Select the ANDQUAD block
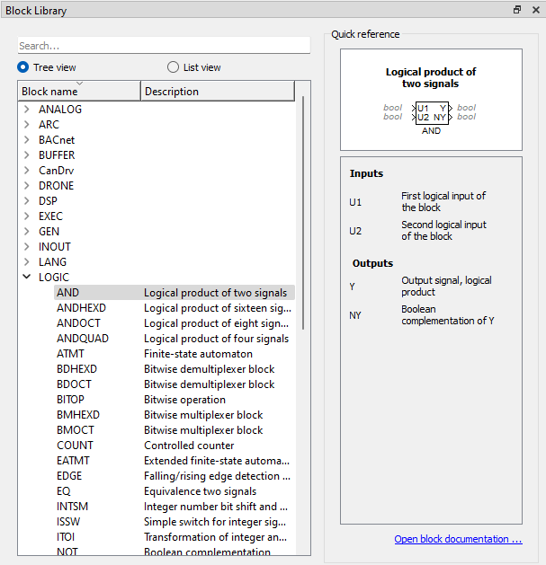Viewport: 546px width, 565px height. click(175, 339)
